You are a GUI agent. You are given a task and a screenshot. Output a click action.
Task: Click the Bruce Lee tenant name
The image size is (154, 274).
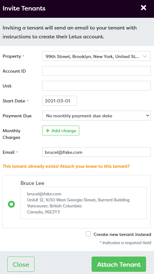(x=32, y=183)
